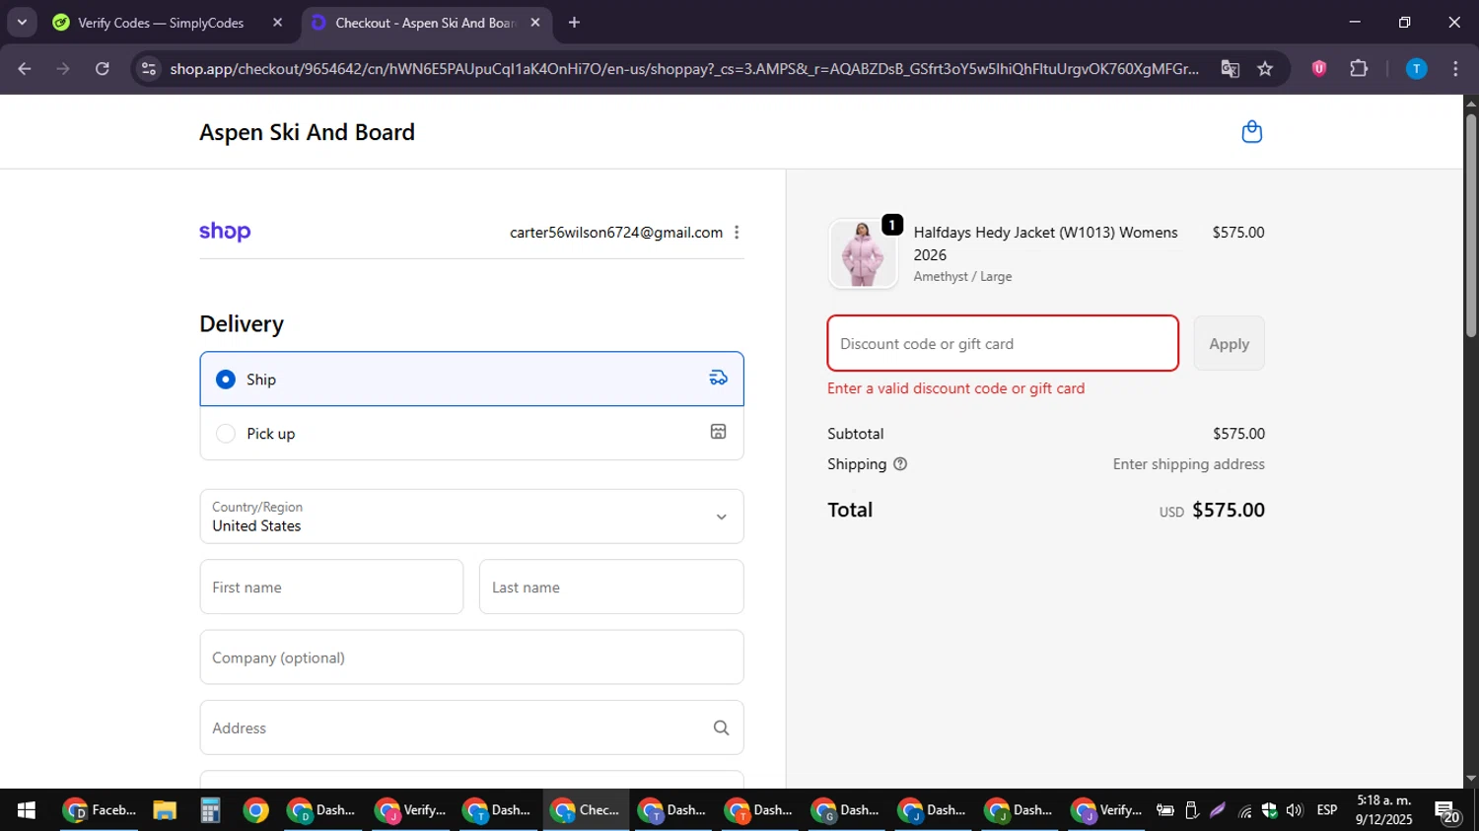1479x831 pixels.
Task: Go forward with the browser forward arrow
Action: 63,68
